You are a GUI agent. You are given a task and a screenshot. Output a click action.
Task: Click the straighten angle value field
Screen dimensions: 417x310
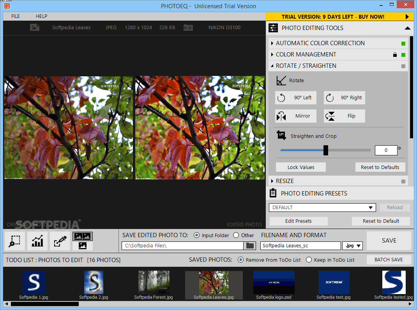pyautogui.click(x=386, y=150)
